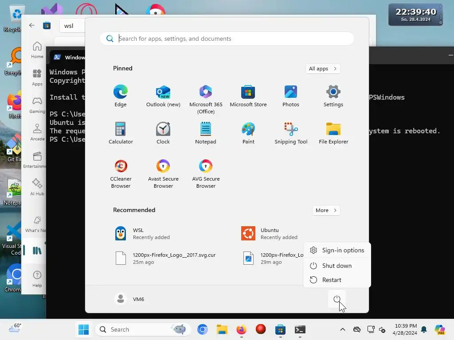Select Restart from power menu
454x340 pixels.
(337, 280)
